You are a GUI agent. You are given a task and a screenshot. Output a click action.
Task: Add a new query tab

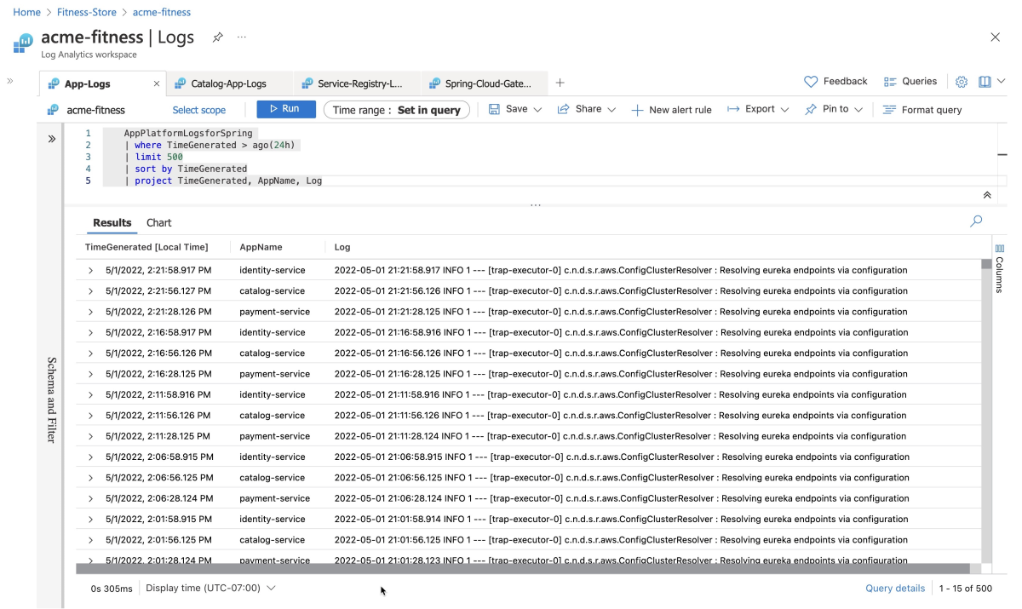pos(560,83)
